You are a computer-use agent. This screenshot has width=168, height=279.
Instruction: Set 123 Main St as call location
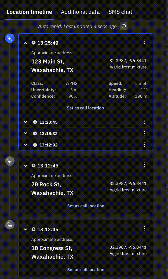tap(85, 108)
